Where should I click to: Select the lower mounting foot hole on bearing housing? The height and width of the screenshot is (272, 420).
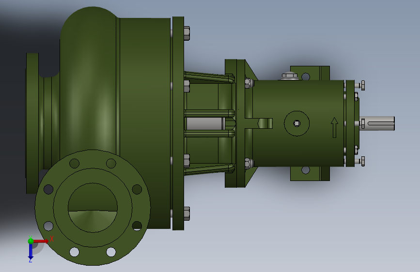[x=305, y=170]
